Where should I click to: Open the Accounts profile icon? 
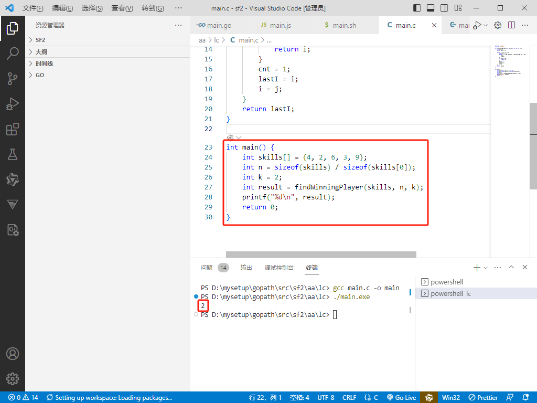click(13, 354)
